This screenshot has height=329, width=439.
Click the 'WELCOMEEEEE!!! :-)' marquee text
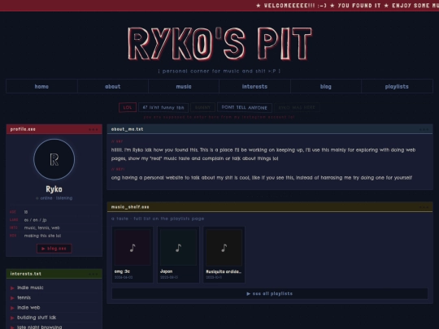[x=295, y=6]
